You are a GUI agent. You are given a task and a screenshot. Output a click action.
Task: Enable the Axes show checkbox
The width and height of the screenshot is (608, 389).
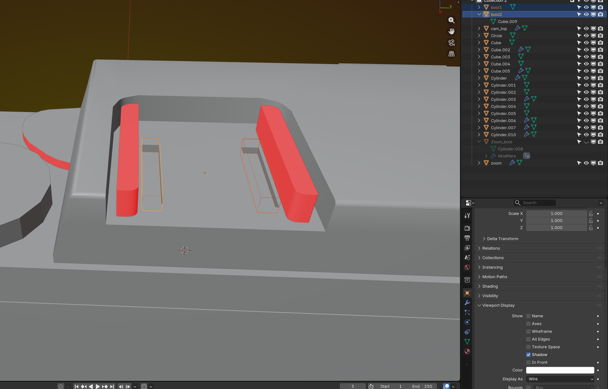pyautogui.click(x=528, y=323)
